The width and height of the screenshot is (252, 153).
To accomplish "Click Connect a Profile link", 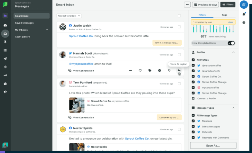I will (x=206, y=99).
